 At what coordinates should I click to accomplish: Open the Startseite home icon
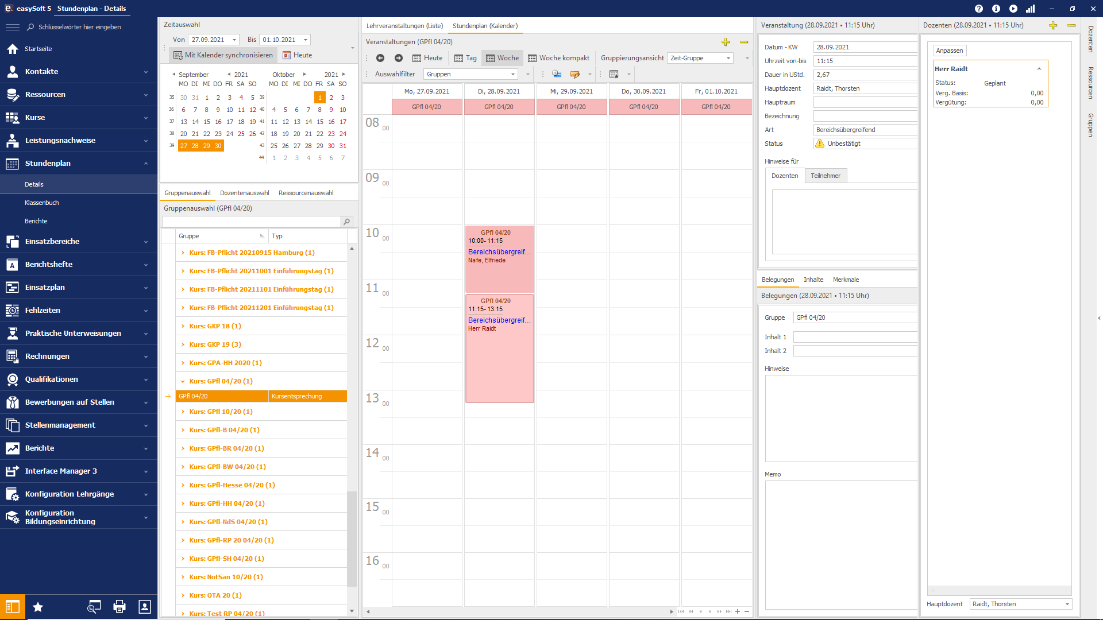click(x=13, y=49)
